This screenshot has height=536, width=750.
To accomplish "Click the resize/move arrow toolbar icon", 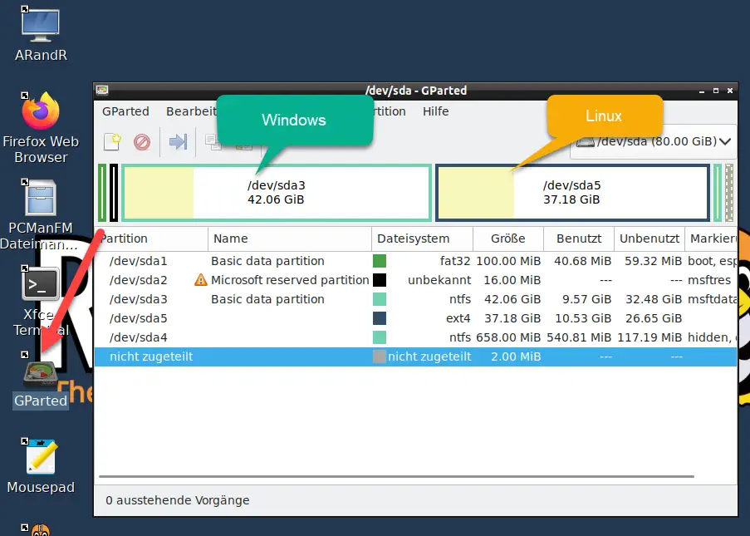I will point(178,141).
